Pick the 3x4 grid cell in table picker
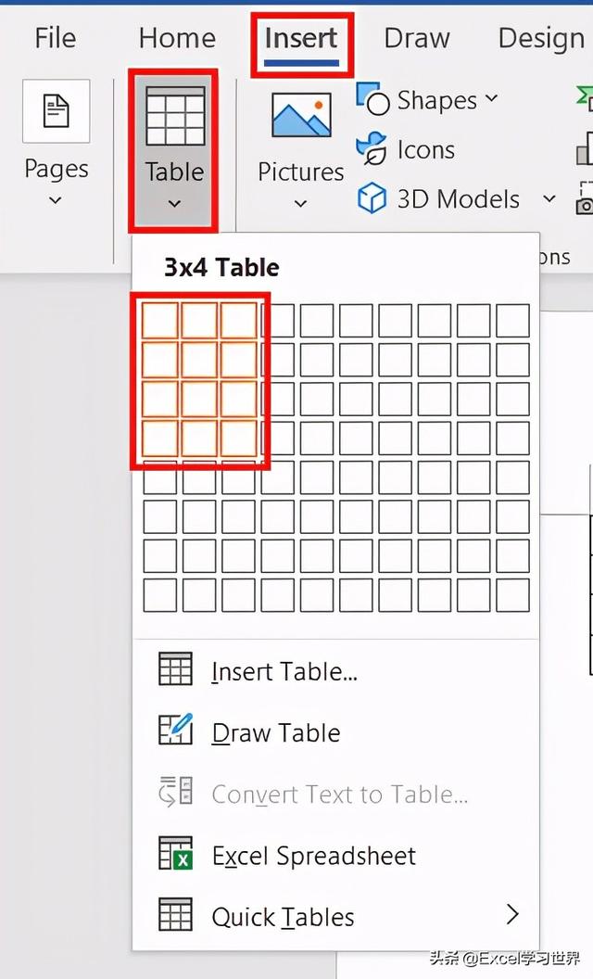Screen dimensions: 593x979 [238, 438]
